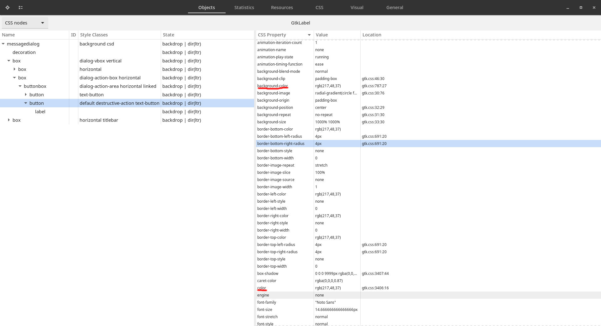
Task: Open the CSS nodes dropdown
Action: pos(25,23)
